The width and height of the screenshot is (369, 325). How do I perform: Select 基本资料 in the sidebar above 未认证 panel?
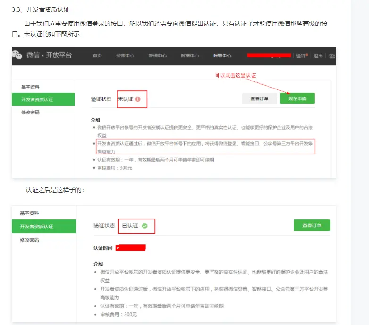tap(30, 87)
